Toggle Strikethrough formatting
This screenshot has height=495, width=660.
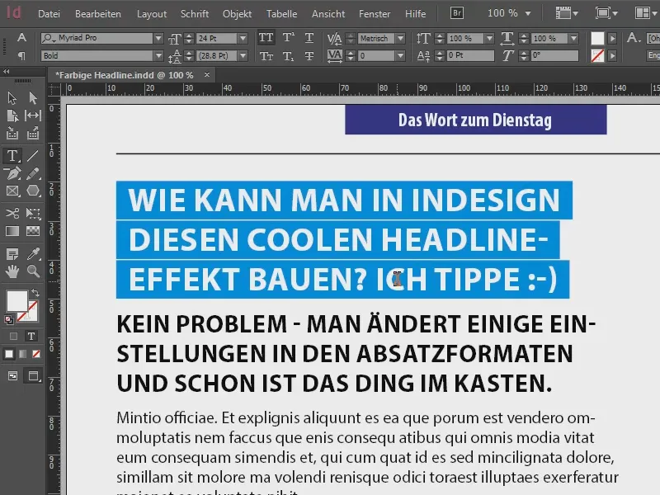point(309,55)
